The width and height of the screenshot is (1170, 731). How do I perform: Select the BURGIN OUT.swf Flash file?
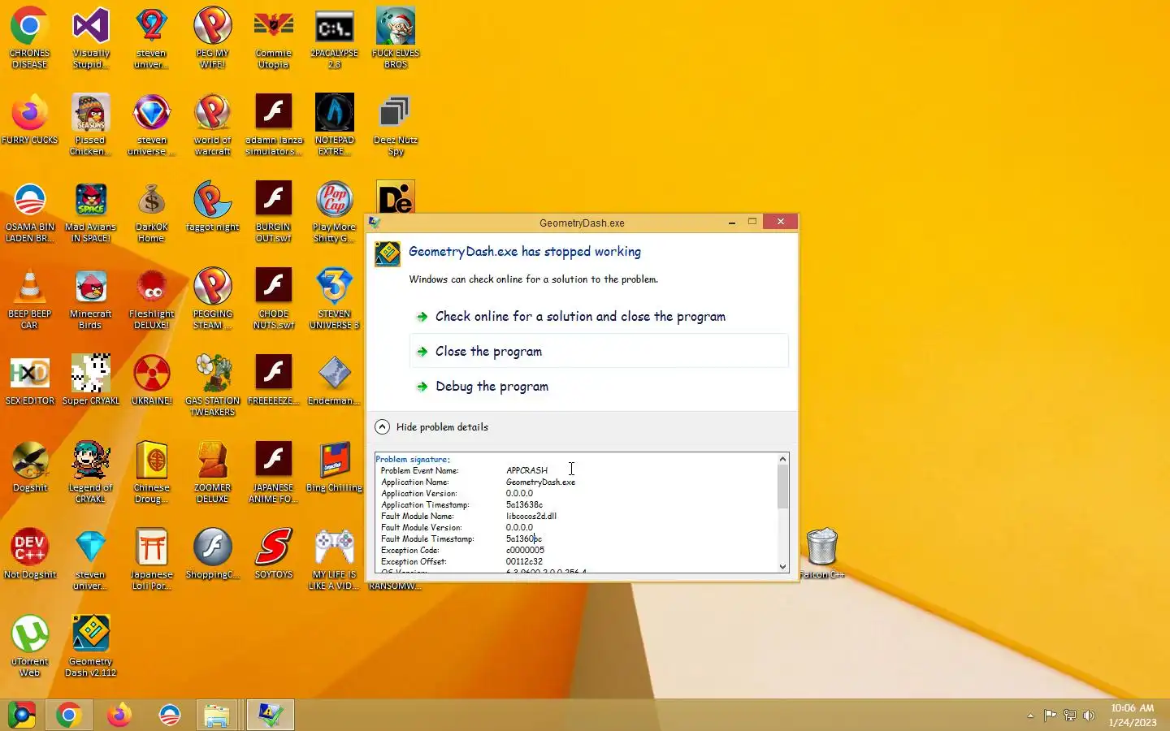273,211
